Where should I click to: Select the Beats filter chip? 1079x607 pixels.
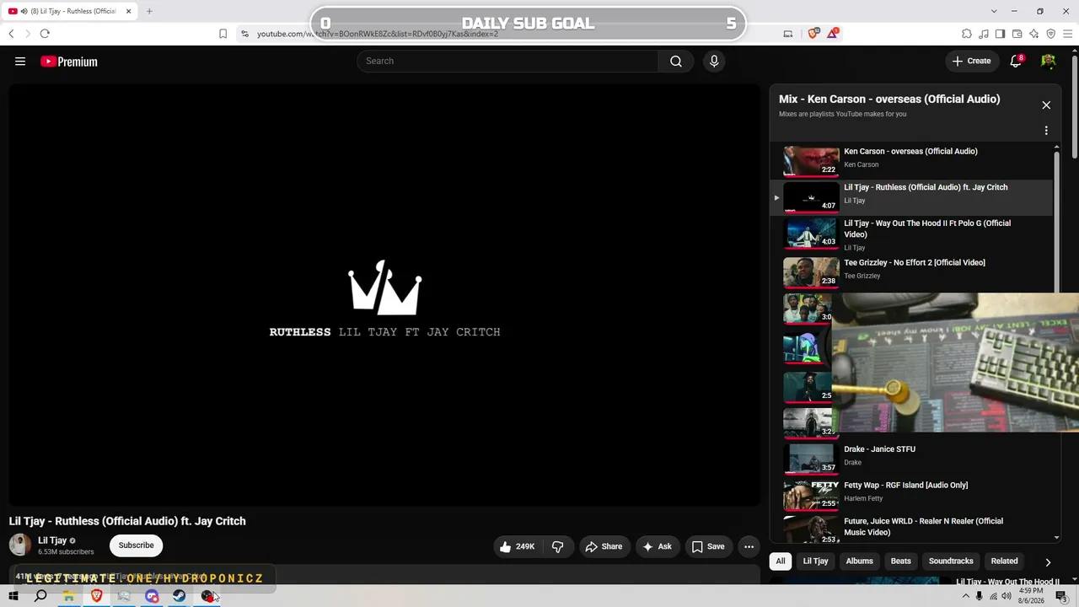click(901, 561)
